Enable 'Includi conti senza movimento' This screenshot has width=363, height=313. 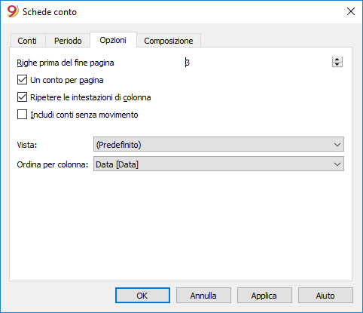[22, 115]
